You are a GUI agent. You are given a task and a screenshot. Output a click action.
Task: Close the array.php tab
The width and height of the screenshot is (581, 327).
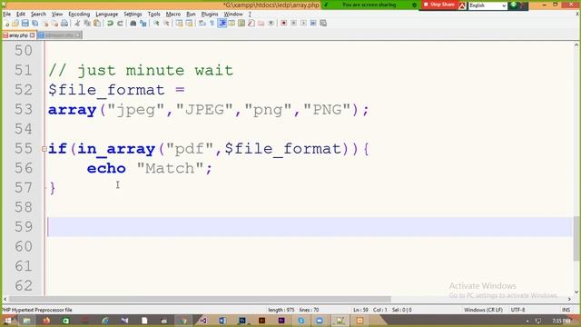(x=33, y=35)
